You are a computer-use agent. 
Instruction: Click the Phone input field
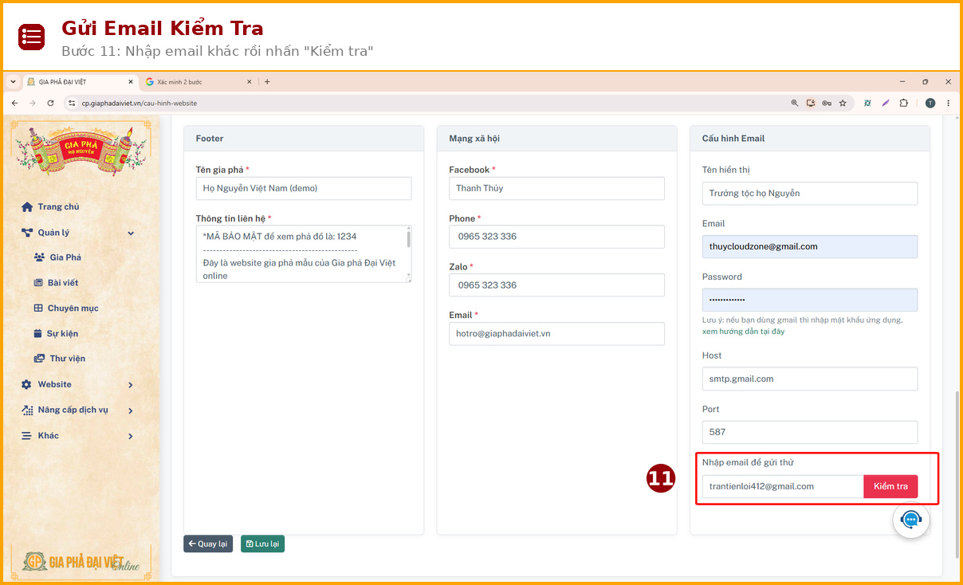pos(556,237)
